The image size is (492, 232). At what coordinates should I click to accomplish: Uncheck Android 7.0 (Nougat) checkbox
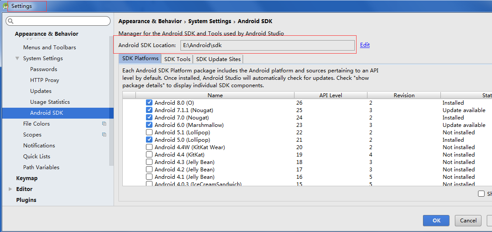[149, 118]
